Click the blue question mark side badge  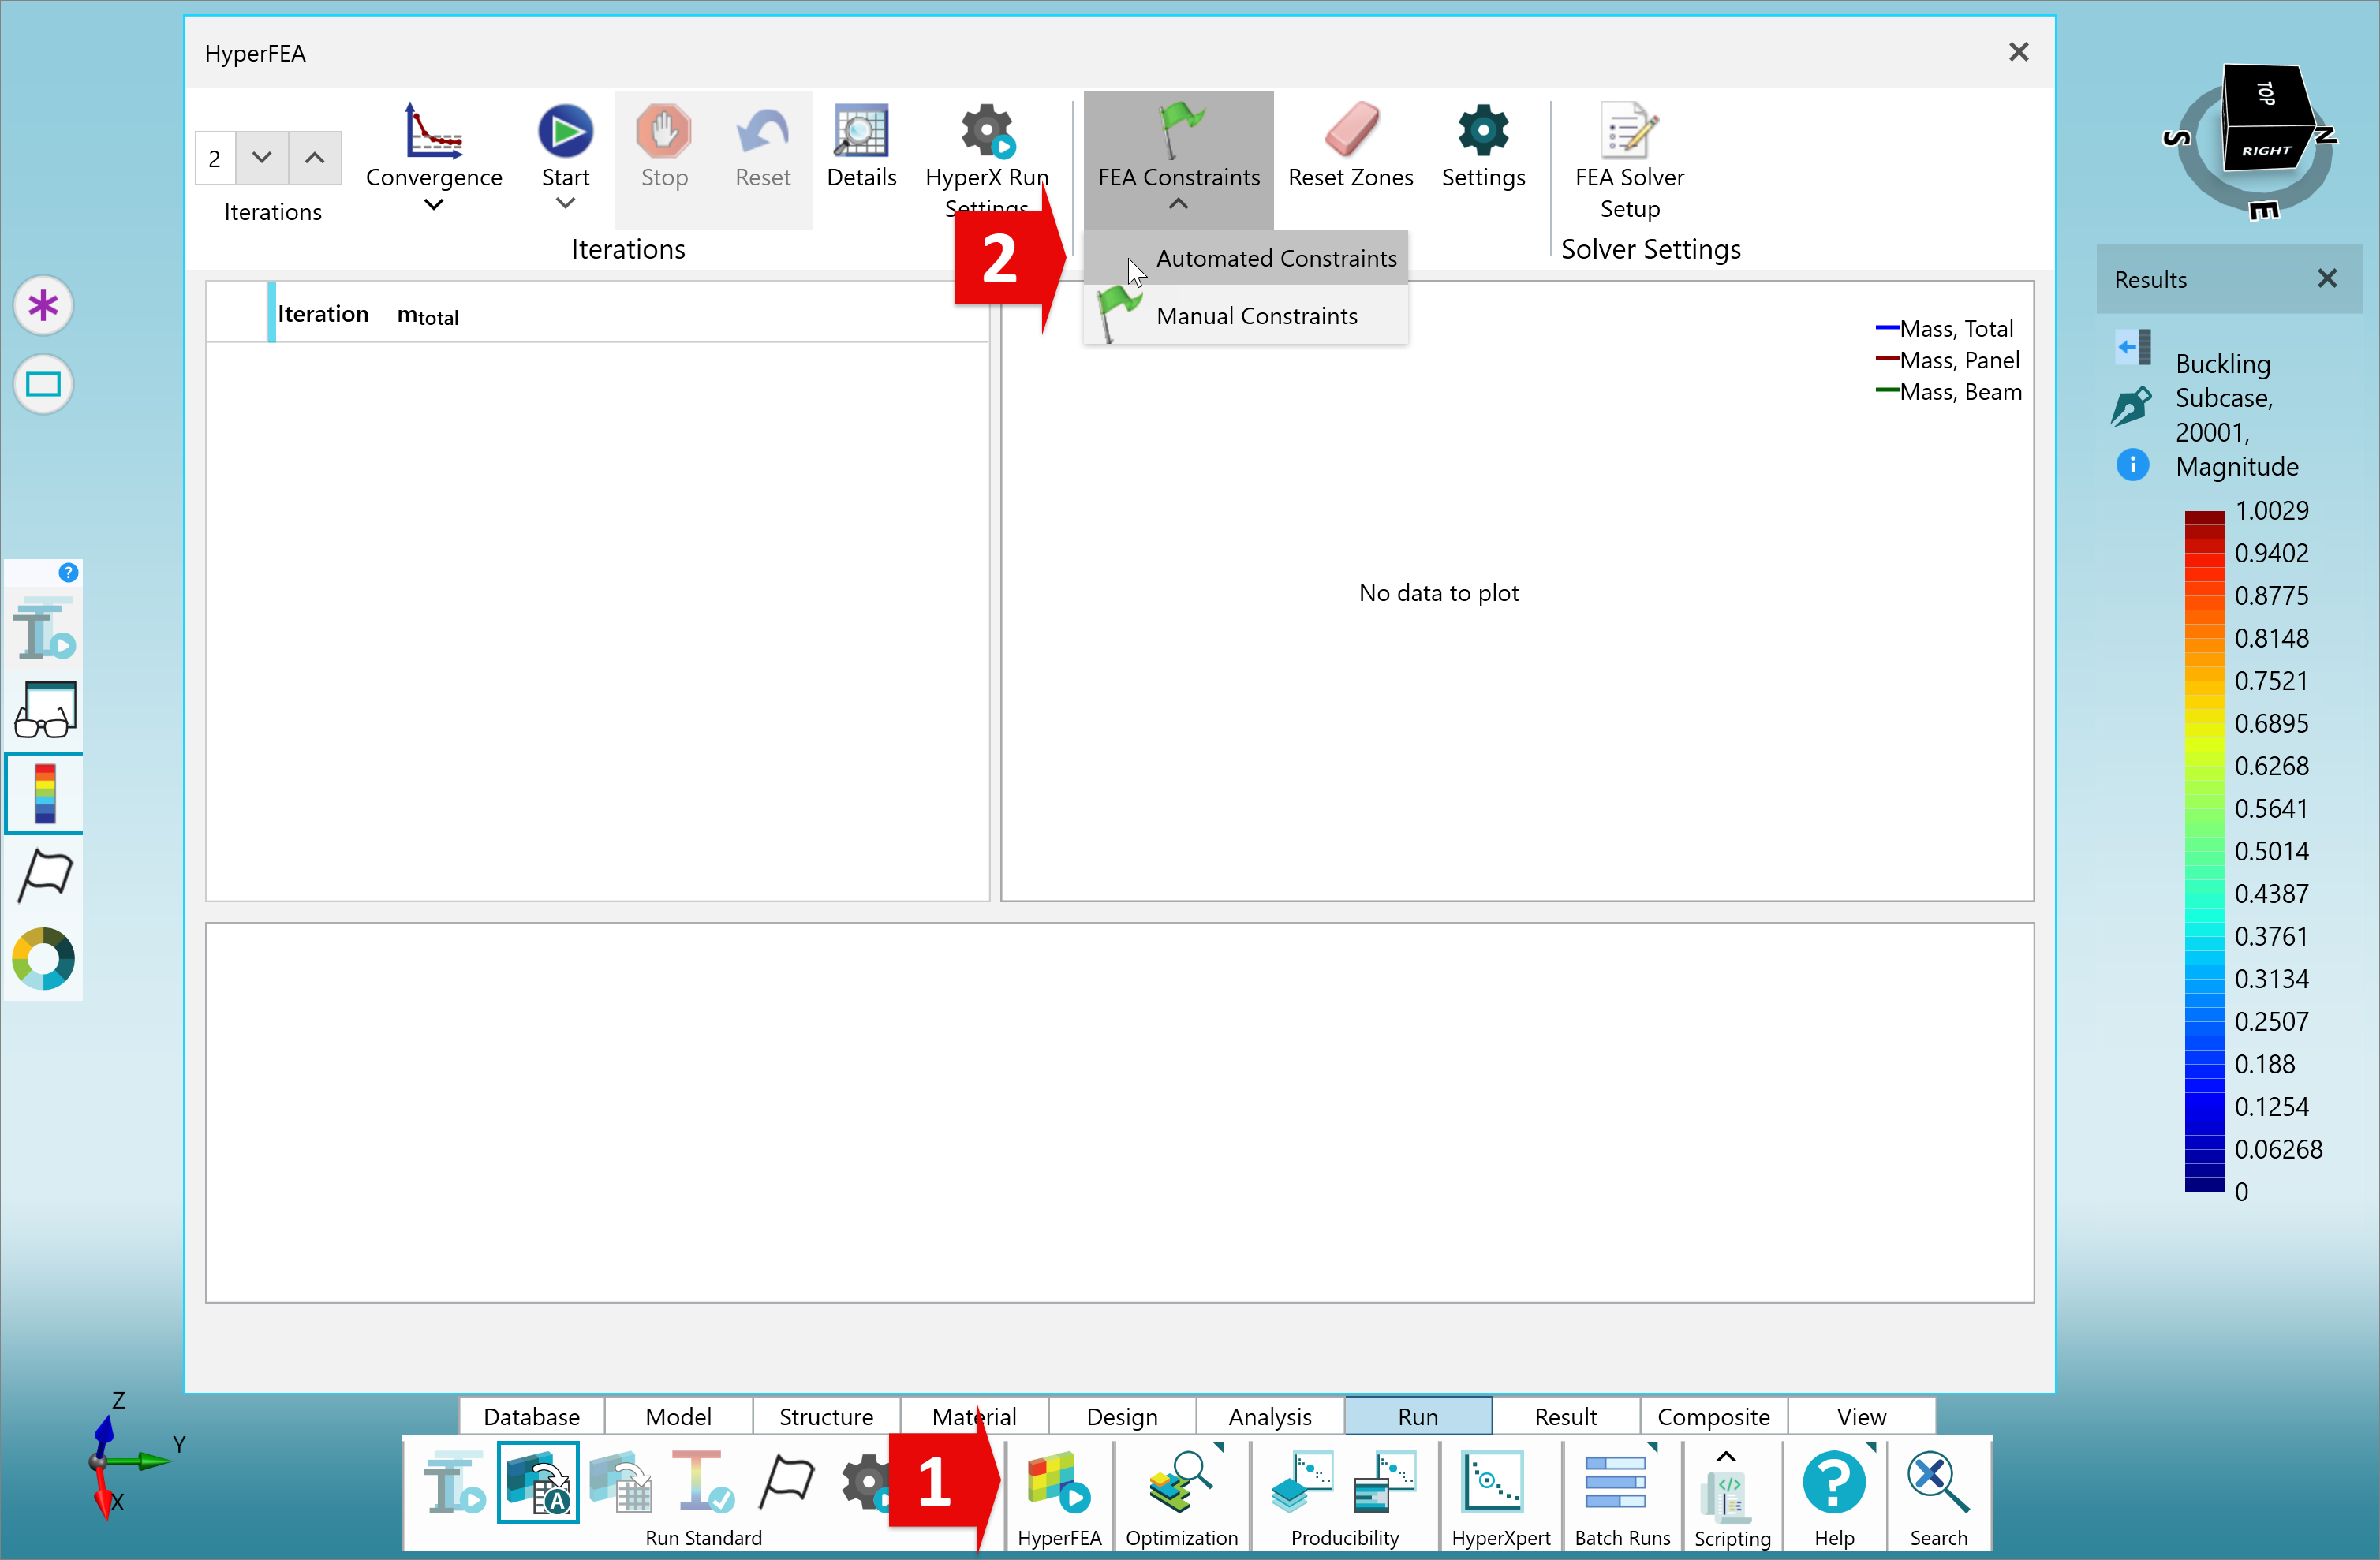coord(68,573)
